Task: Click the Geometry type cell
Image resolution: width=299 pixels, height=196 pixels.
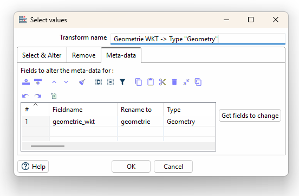Action: click(190, 122)
